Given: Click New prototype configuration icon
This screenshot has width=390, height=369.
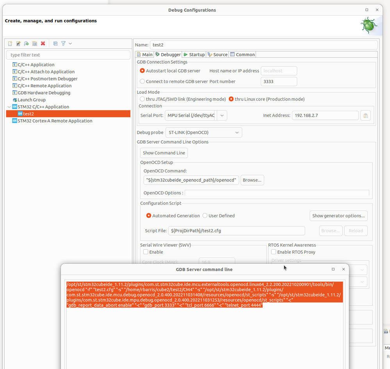Looking at the screenshot, I should pyautogui.click(x=18, y=44).
